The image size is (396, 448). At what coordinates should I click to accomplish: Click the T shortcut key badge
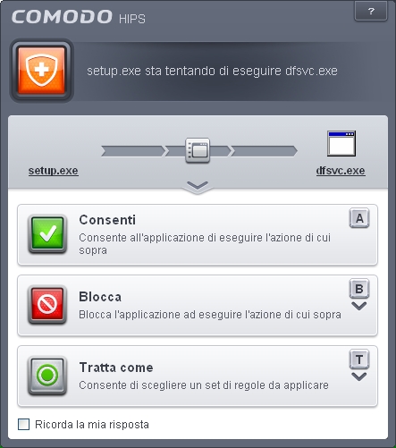[x=359, y=359]
